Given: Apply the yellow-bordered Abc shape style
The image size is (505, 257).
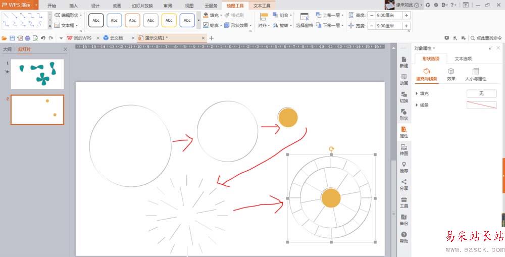Looking at the screenshot, I should [169, 20].
